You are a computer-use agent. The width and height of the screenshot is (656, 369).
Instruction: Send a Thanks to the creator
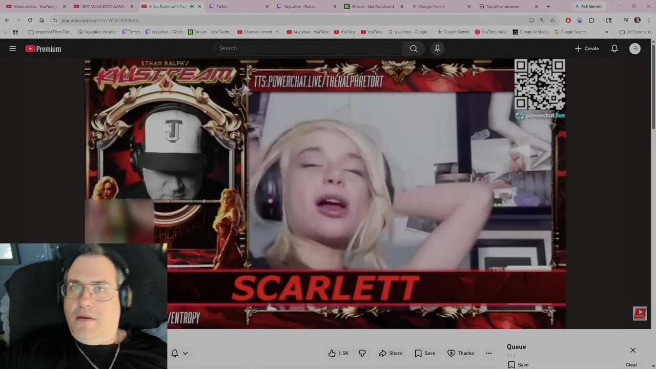pyautogui.click(x=461, y=353)
